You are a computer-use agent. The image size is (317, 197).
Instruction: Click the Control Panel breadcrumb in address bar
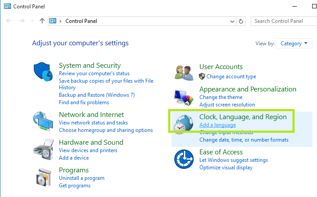[x=81, y=21]
